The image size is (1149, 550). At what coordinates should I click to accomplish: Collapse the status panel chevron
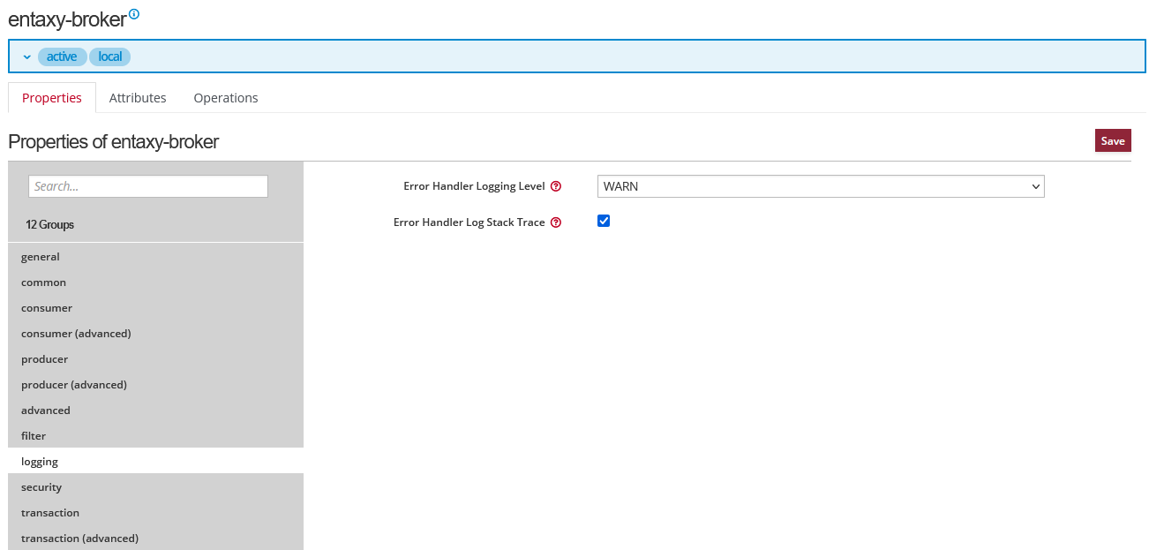[x=27, y=57]
